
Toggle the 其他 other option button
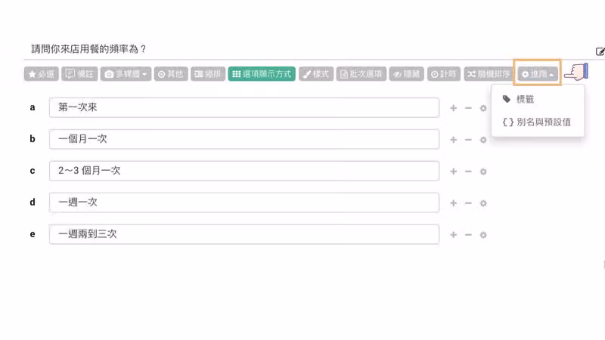pos(171,74)
